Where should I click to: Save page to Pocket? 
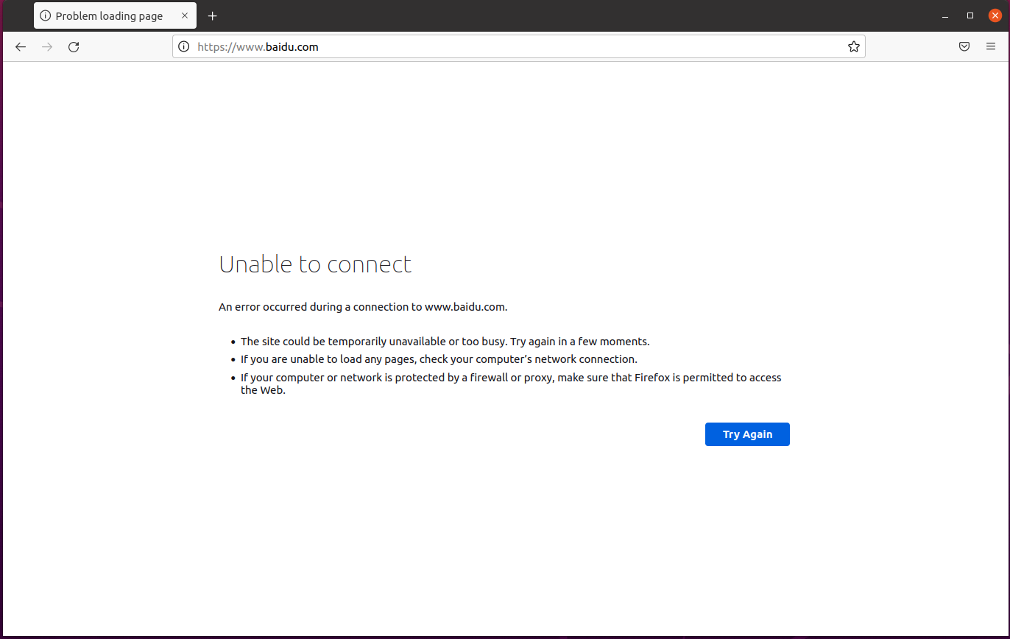(x=964, y=47)
